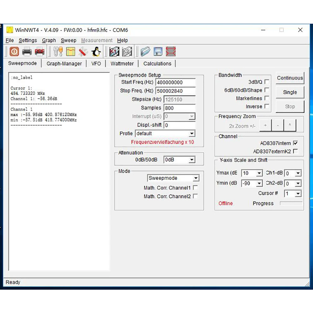The height and width of the screenshot is (313, 313).
Task: Click the red power icon in toolbar
Action: point(14,52)
